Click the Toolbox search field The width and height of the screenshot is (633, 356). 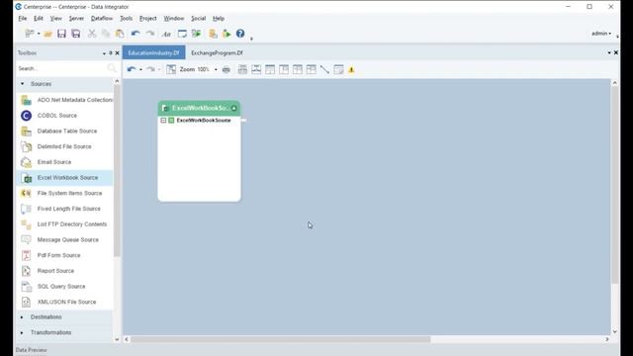pos(61,68)
